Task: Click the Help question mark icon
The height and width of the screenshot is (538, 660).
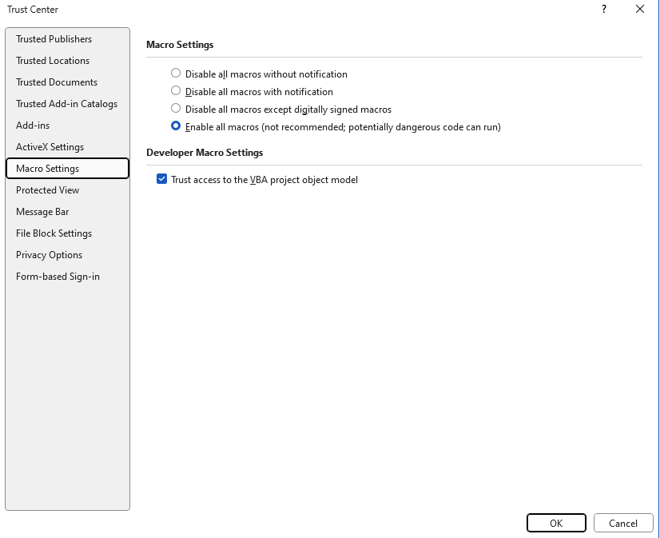Action: [604, 10]
